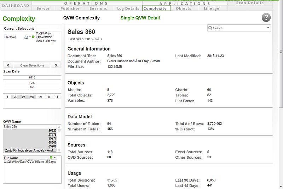Click the back arrow in Current Selections
The image size is (283, 189).
click(x=8, y=65)
